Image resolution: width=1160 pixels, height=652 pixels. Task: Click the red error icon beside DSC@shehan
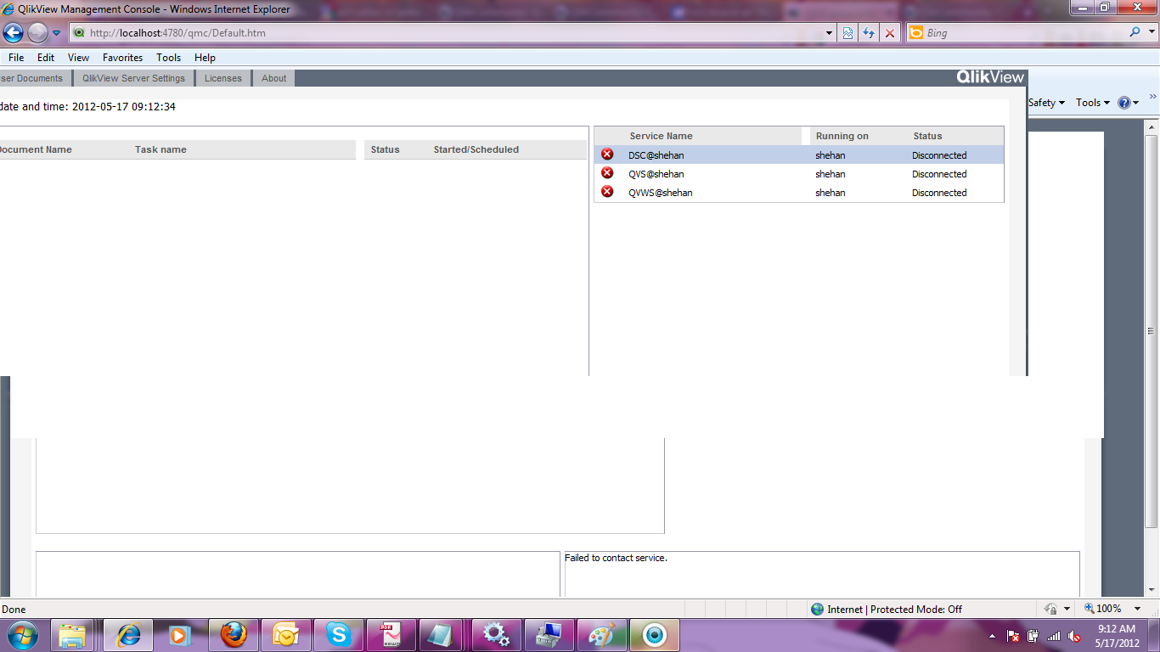607,155
